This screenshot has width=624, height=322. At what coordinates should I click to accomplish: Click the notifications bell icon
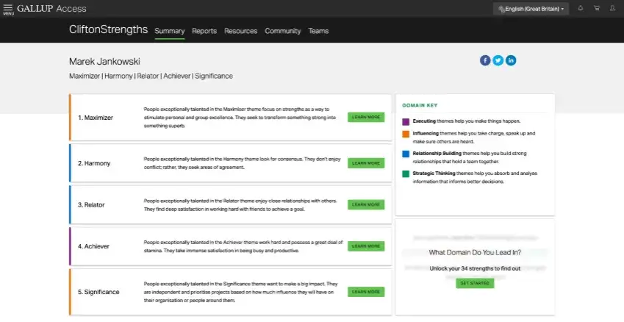coord(581,8)
